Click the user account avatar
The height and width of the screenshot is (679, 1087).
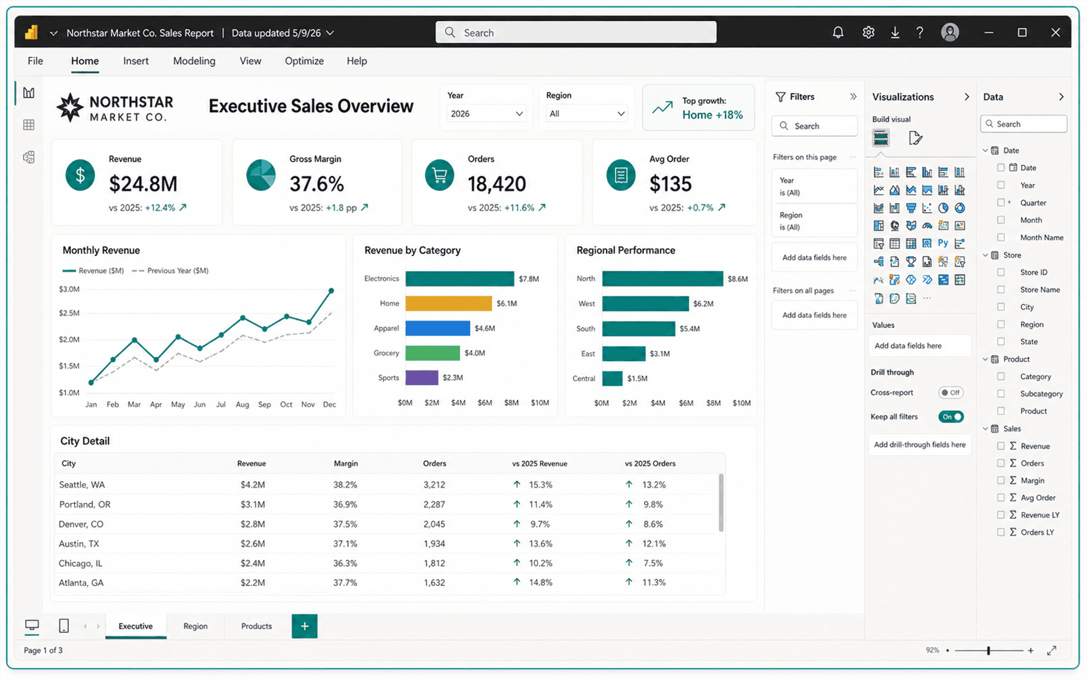(950, 32)
